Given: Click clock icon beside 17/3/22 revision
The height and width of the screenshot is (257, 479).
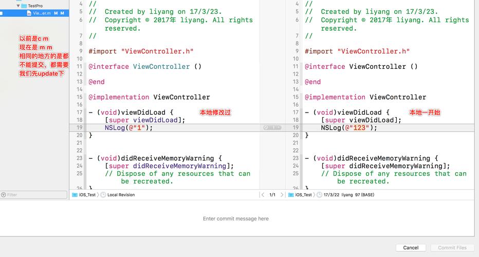Looking at the screenshot, I should pos(319,195).
